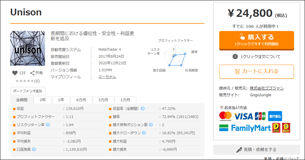Click question mark icon for 1クリック注文について
The width and height of the screenshot is (305, 160).
(x=235, y=57)
